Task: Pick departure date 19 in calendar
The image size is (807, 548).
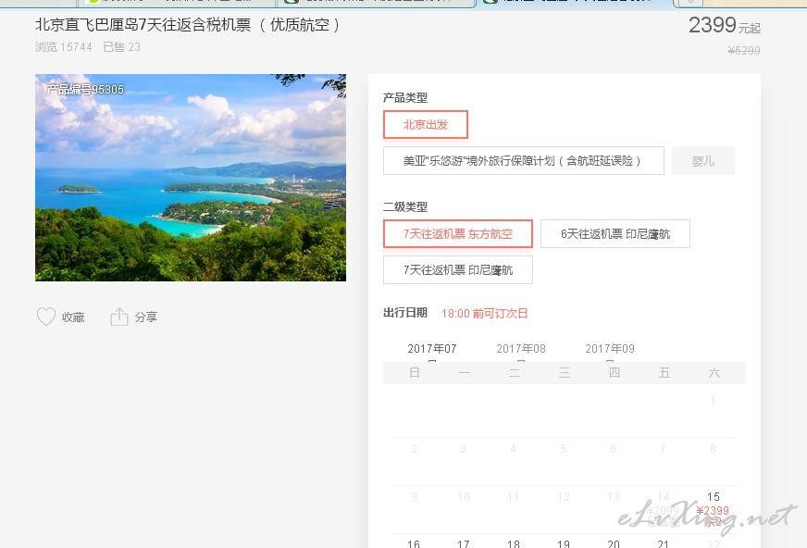Action: tap(563, 542)
